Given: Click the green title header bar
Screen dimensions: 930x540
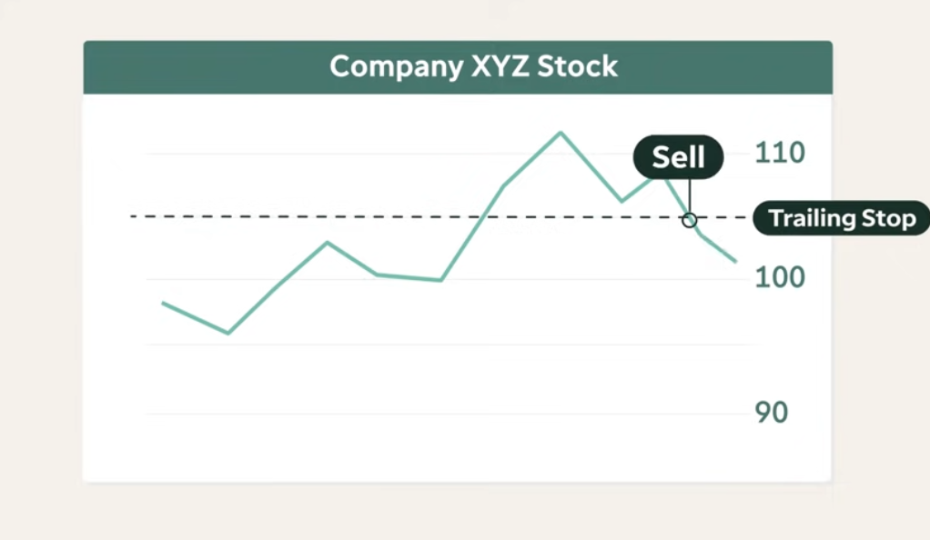Looking at the screenshot, I should point(458,67).
